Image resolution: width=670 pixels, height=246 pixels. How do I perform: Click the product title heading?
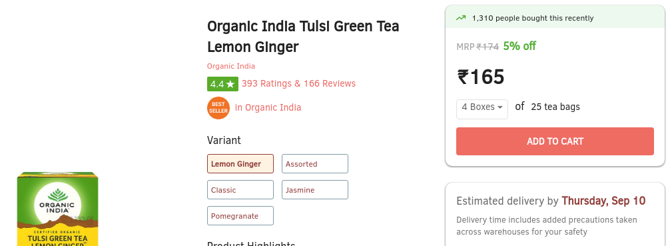tap(303, 37)
